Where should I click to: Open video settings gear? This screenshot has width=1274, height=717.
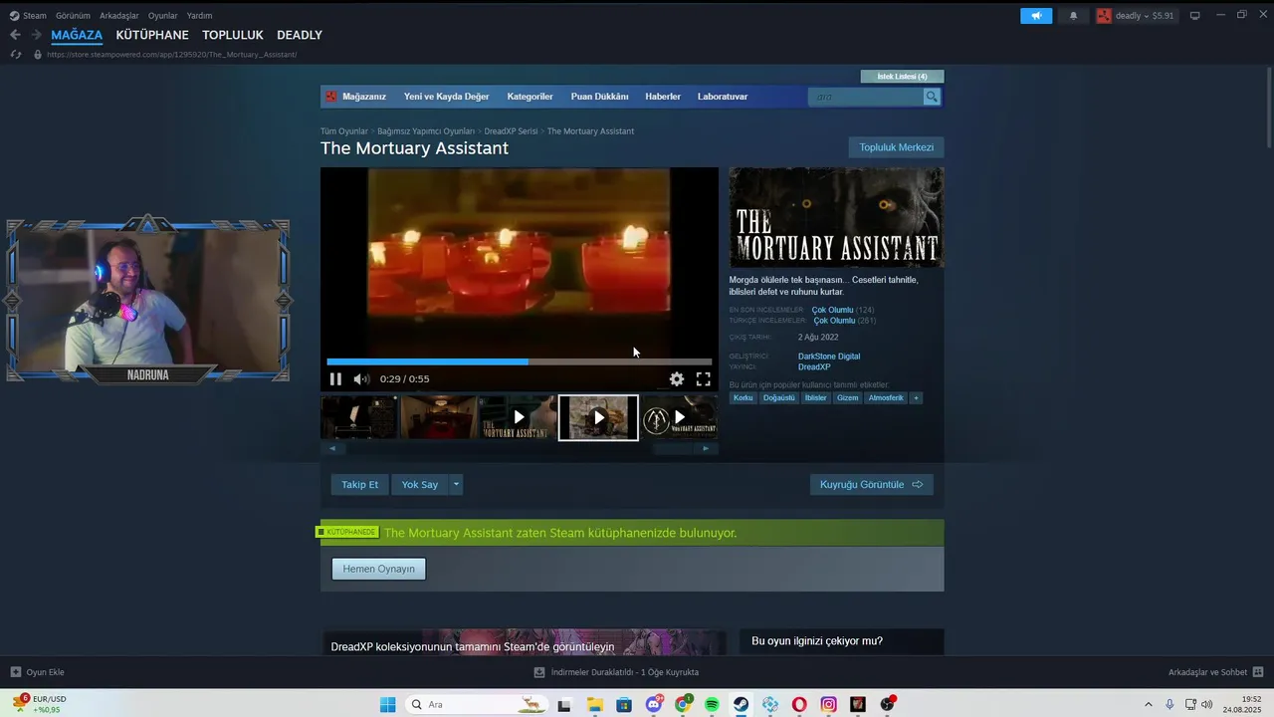677,378
